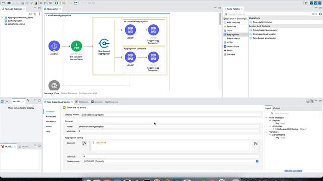Select the Size based aggregator node
This screenshot has width=323, height=181.
[x=104, y=43]
